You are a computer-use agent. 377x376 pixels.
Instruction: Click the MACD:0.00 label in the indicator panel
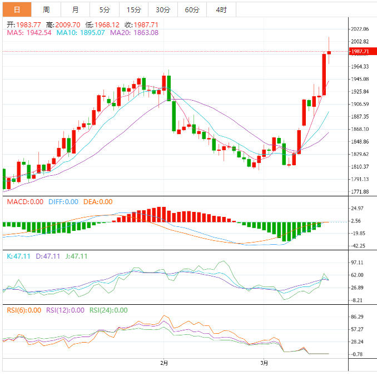pyautogui.click(x=24, y=202)
